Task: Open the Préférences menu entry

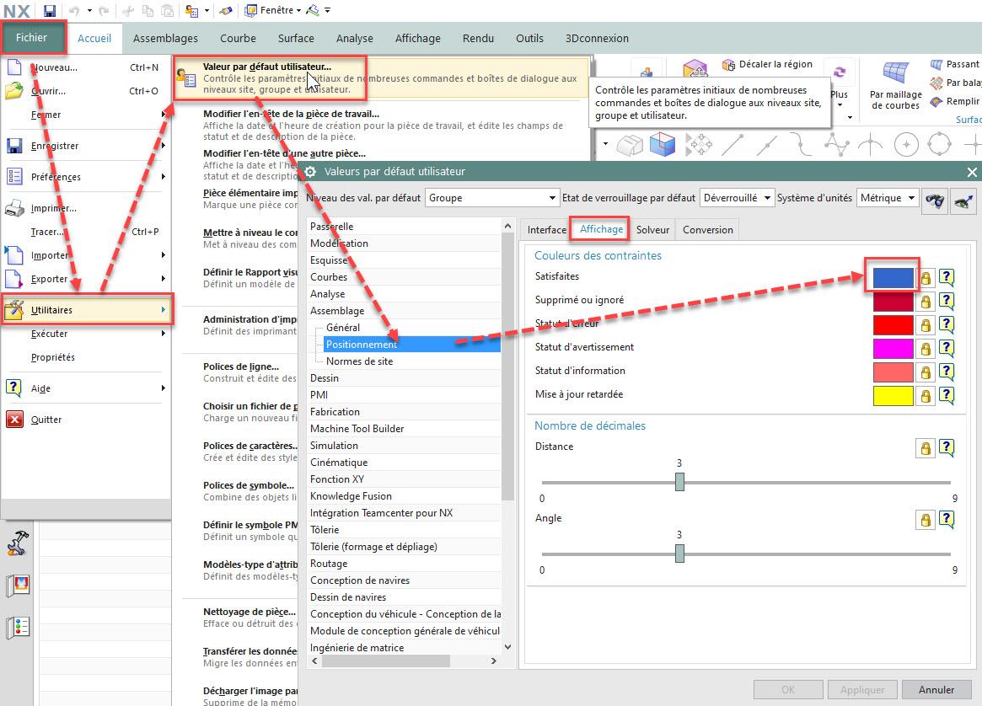Action: click(56, 177)
